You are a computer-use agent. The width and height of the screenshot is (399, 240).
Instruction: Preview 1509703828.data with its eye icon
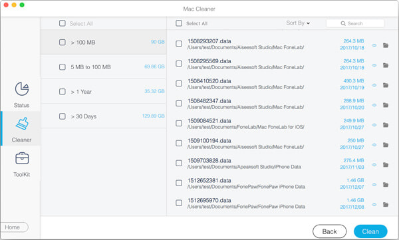coord(374,165)
